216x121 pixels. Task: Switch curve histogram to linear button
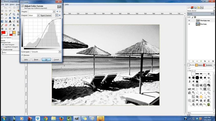pos(57,15)
